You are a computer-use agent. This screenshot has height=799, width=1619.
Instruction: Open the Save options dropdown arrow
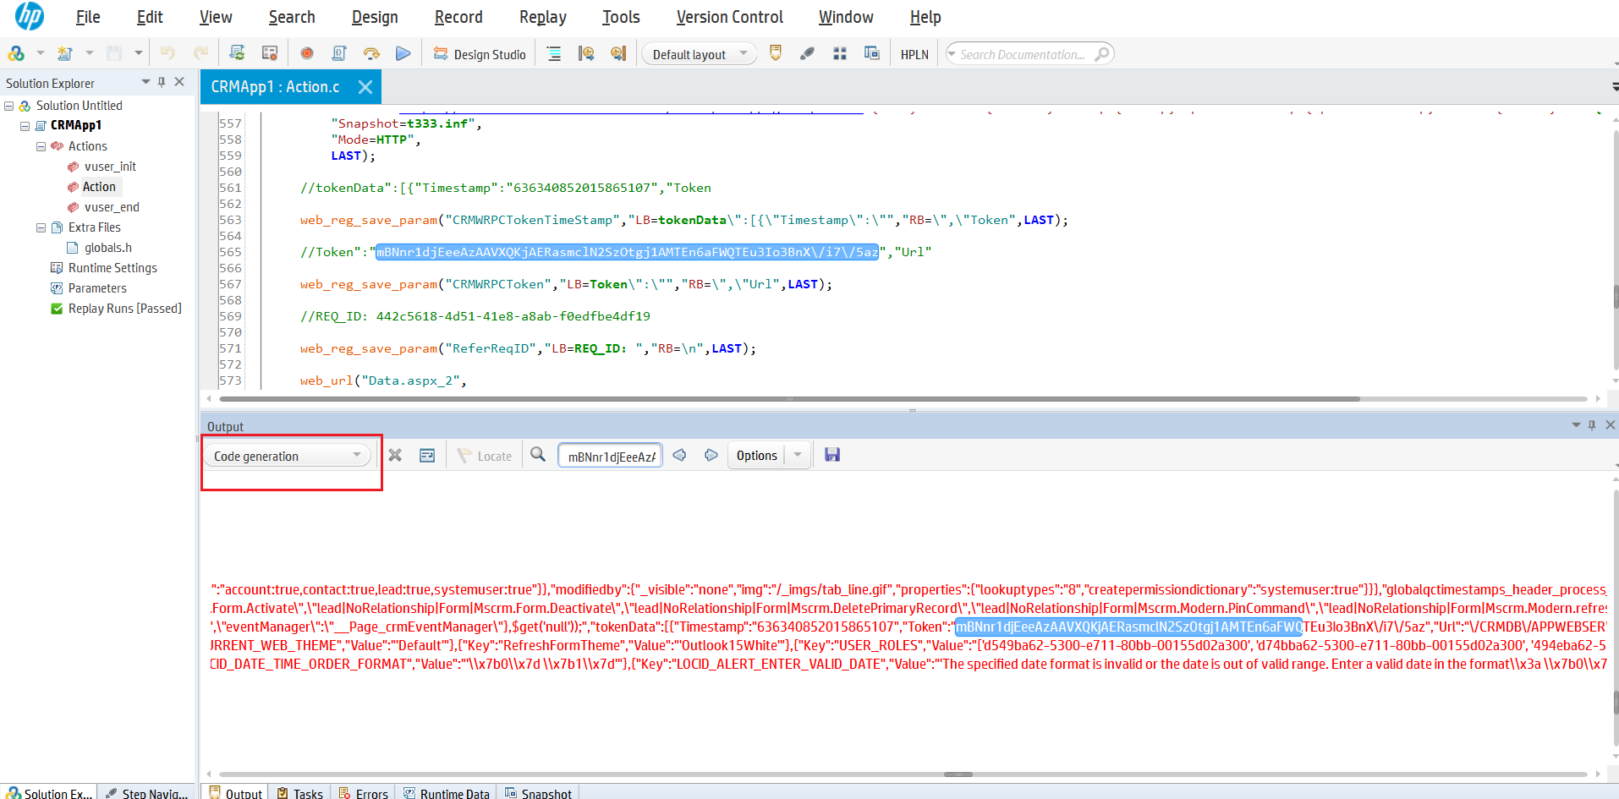point(138,53)
